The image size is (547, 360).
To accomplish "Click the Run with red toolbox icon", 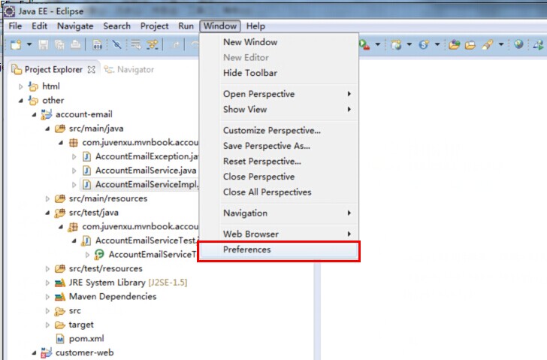I will click(x=364, y=44).
